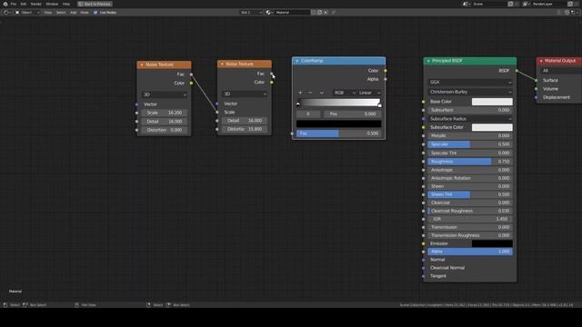The width and height of the screenshot is (582, 327).
Task: Open the GGX distribution dropdown
Action: click(x=470, y=83)
